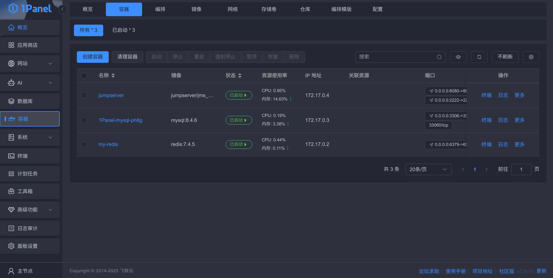This screenshot has width=553, height=278.
Task: Click the 搜索 input field
Action: click(400, 57)
